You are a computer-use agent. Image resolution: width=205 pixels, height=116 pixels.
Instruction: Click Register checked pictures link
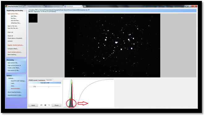coord(15,45)
